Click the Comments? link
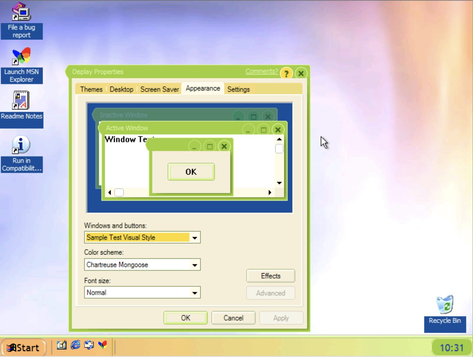 click(261, 71)
